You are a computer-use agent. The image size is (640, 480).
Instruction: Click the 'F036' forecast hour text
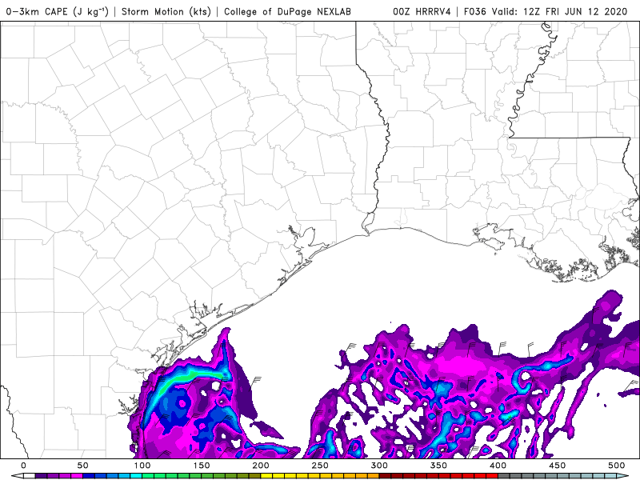pyautogui.click(x=474, y=11)
